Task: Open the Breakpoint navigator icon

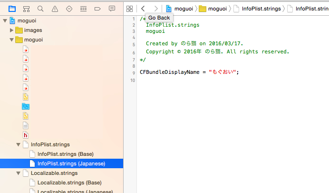Action: tap(97, 9)
